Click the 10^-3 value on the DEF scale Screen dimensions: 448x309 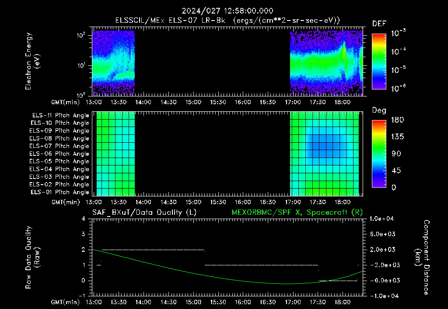tap(399, 33)
